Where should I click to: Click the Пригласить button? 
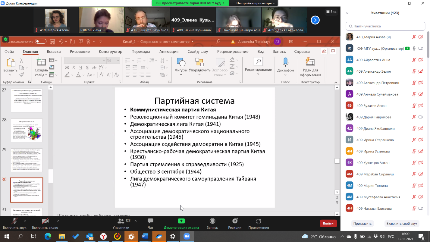tap(363, 224)
